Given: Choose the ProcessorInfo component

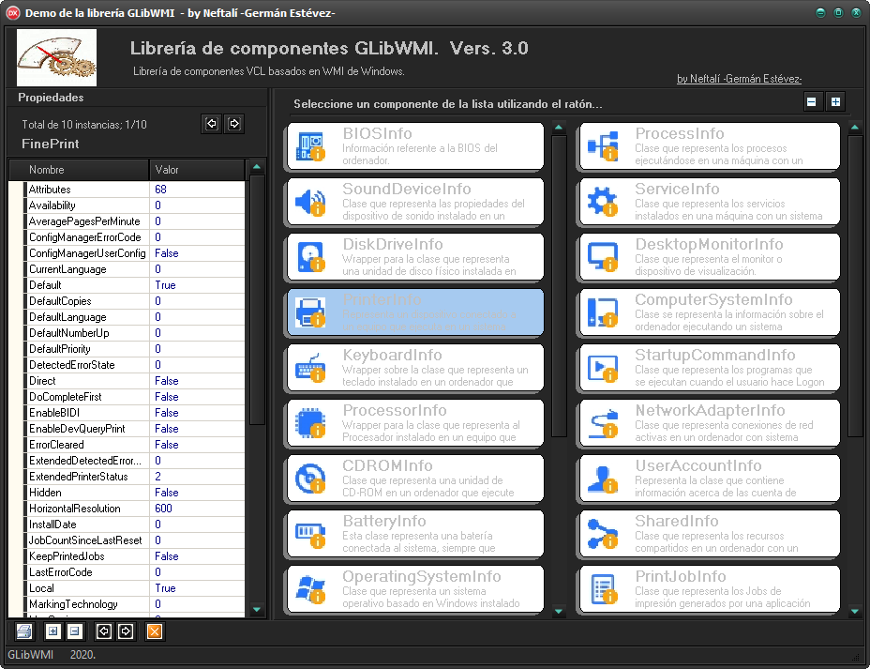Looking at the screenshot, I should point(414,422).
